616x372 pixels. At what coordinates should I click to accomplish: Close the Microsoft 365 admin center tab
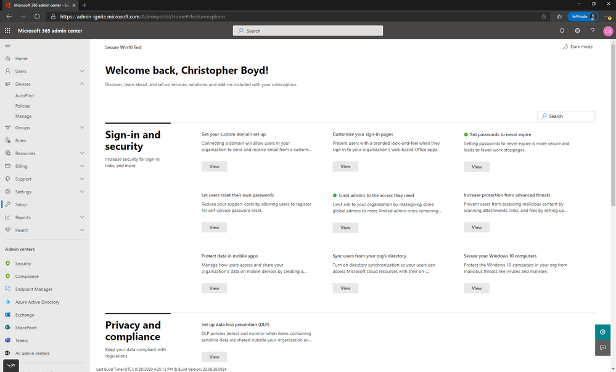[73, 5]
